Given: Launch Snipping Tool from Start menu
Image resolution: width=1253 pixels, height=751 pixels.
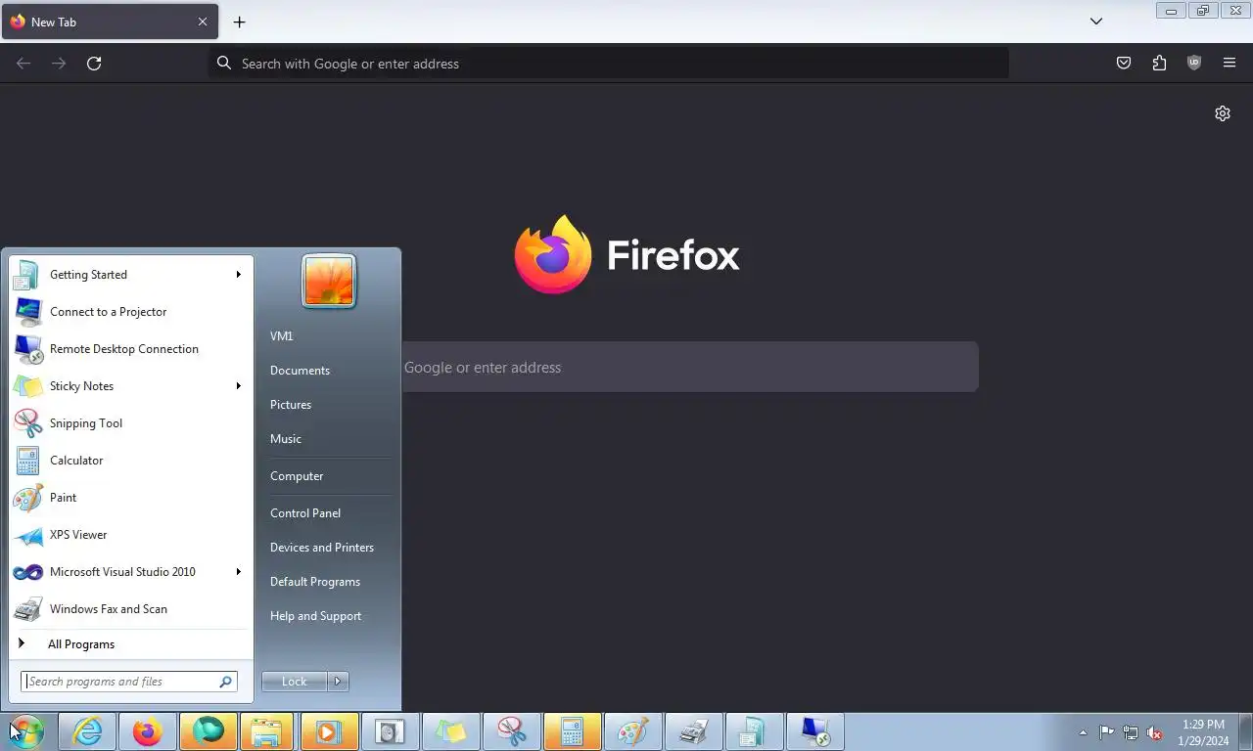Looking at the screenshot, I should click(131, 423).
